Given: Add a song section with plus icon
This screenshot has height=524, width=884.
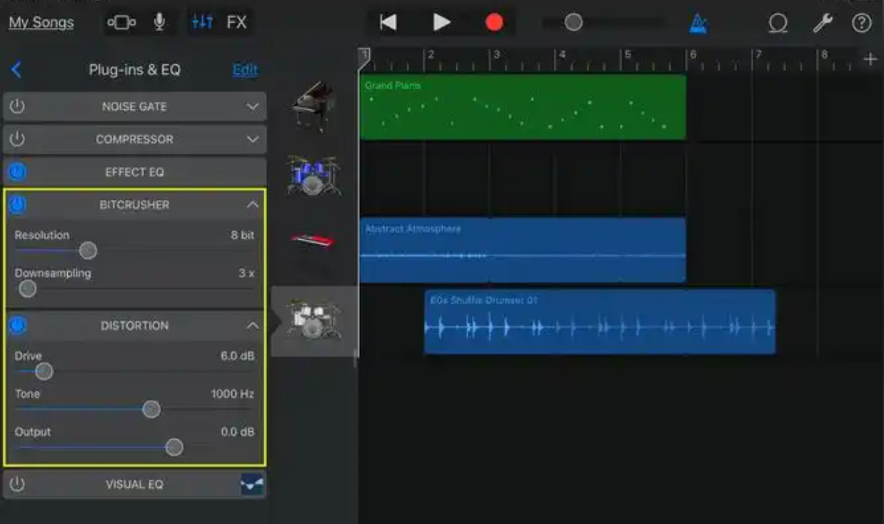Looking at the screenshot, I should point(870,59).
